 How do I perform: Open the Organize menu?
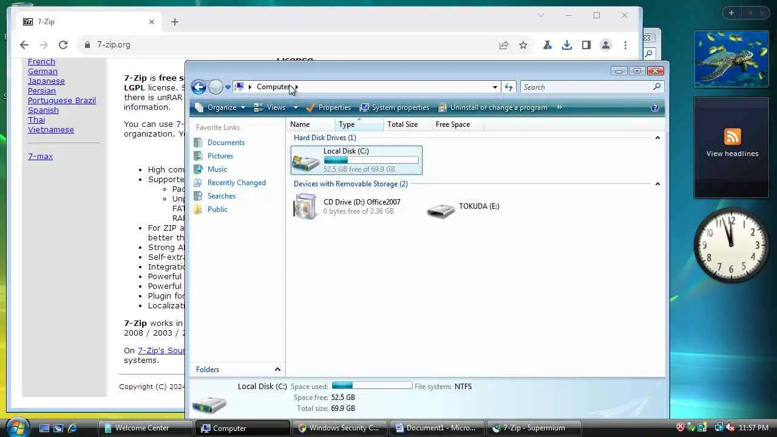(x=221, y=107)
